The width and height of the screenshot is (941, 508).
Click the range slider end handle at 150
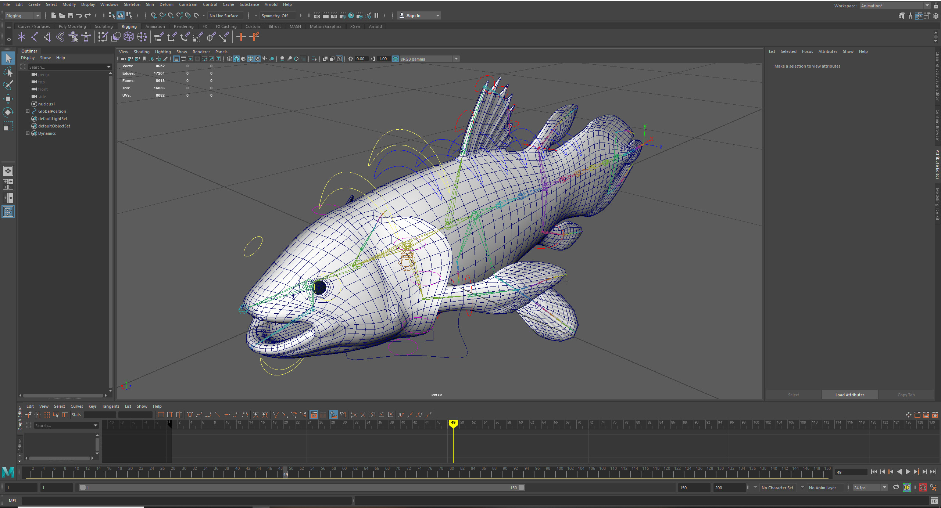522,487
